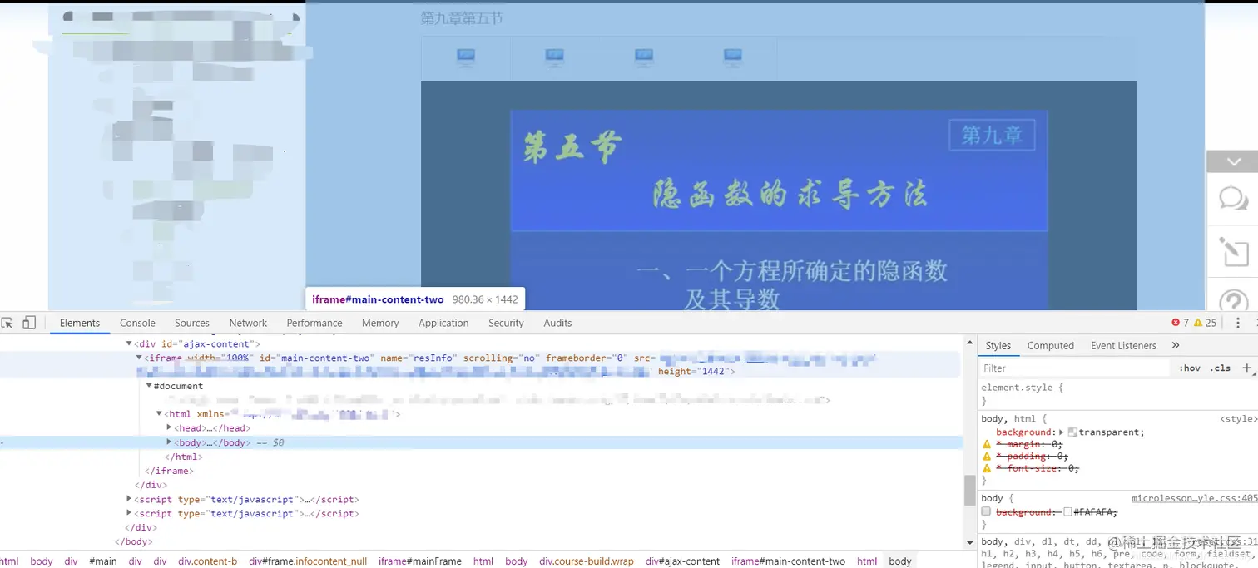
Task: Select iframe#main-content-two in the breadcrumb bar
Action: pyautogui.click(x=787, y=561)
